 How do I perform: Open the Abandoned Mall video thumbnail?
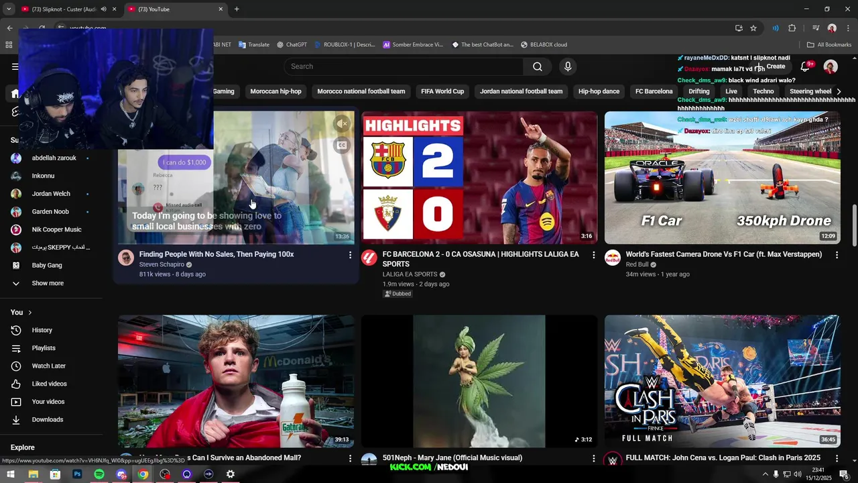coord(236,381)
